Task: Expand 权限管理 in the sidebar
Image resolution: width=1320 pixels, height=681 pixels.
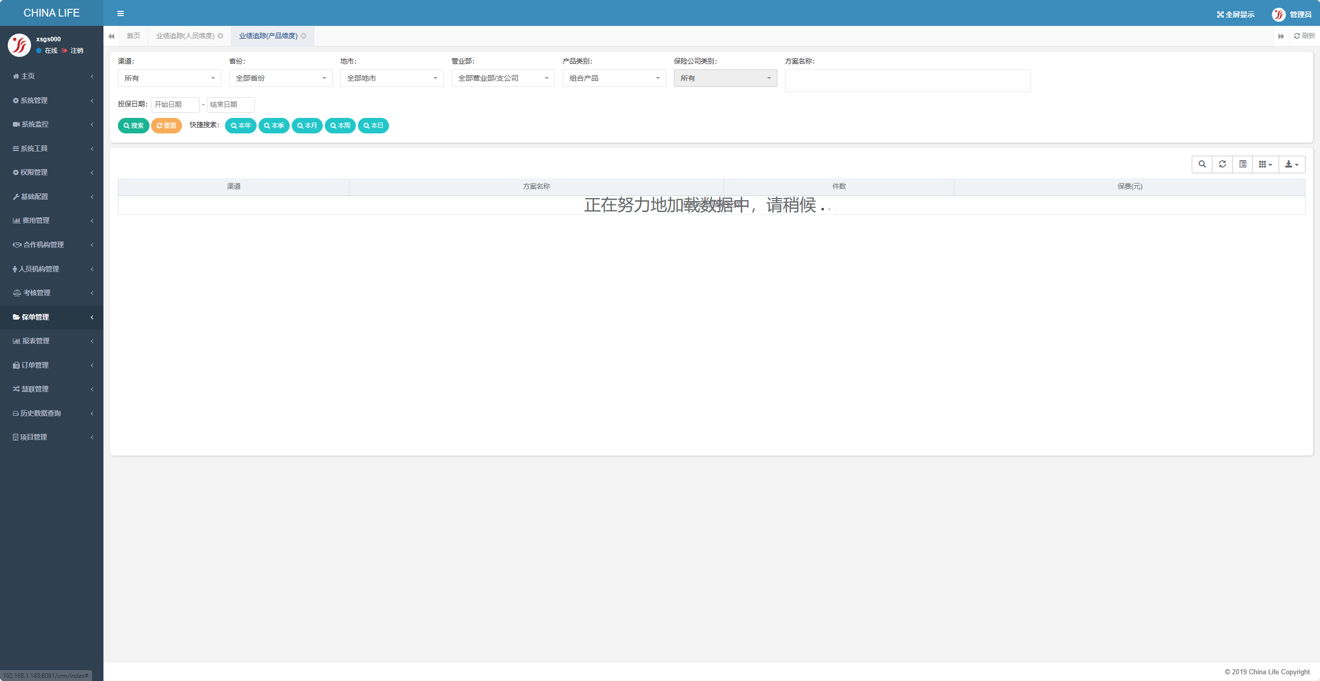Action: (x=52, y=172)
